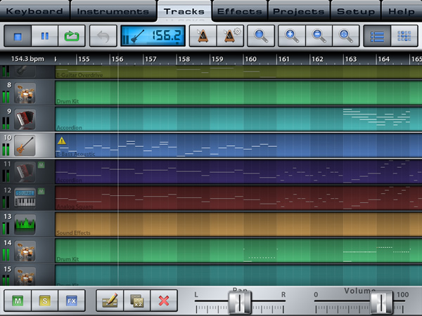Click track number 10 label
Viewport: 422px width, 316px height.
pyautogui.click(x=8, y=138)
